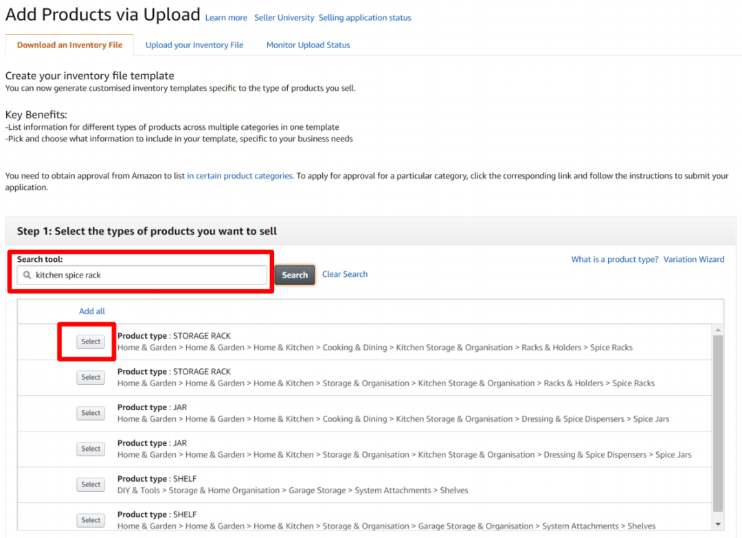This screenshot has height=538, width=742.
Task: Select first STORAGE RACK under Cooking & Dining
Action: point(91,341)
